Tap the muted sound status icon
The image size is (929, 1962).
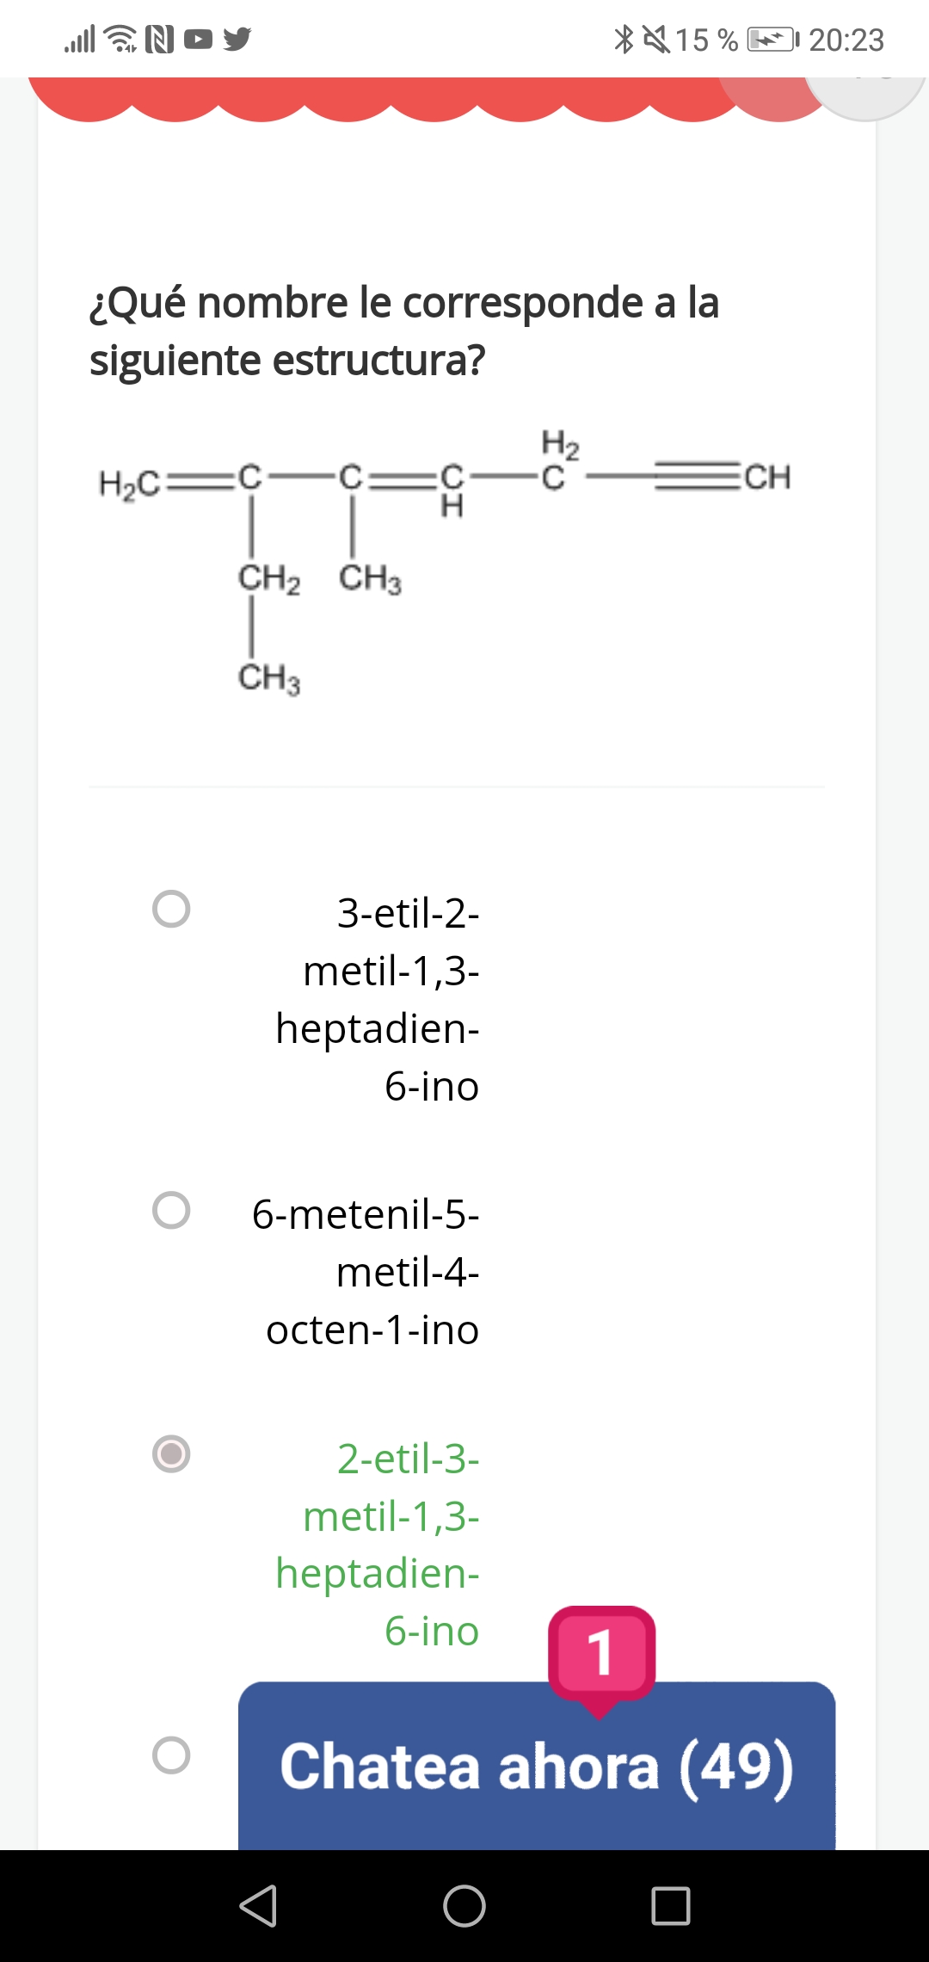pyautogui.click(x=656, y=40)
